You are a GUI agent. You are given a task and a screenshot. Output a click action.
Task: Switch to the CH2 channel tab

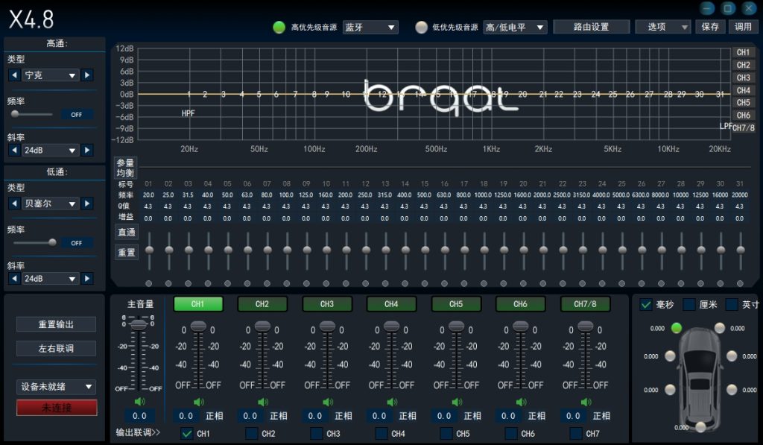click(x=262, y=304)
